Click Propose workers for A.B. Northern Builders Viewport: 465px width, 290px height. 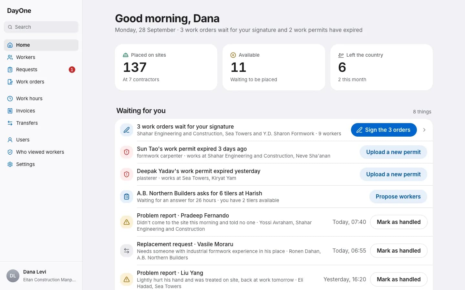pyautogui.click(x=398, y=197)
